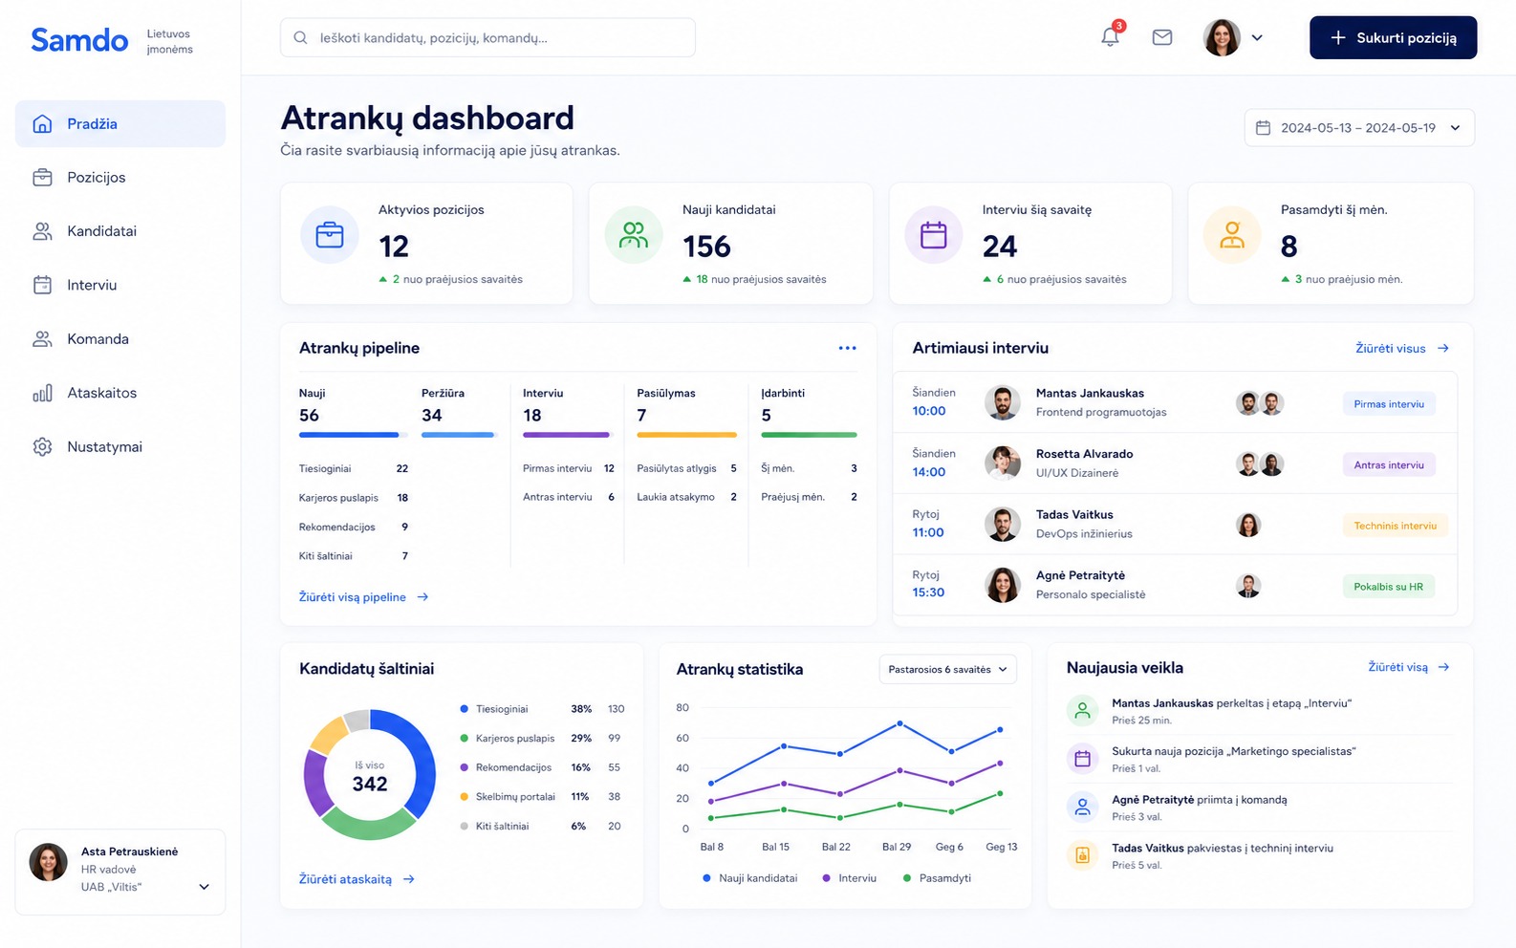Open the Žiūrėti ataskaitą link
The height and width of the screenshot is (948, 1516).
tap(357, 879)
